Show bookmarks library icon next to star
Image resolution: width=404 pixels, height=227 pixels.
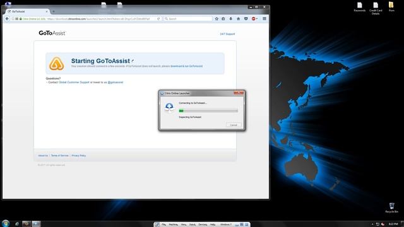[x=223, y=19]
